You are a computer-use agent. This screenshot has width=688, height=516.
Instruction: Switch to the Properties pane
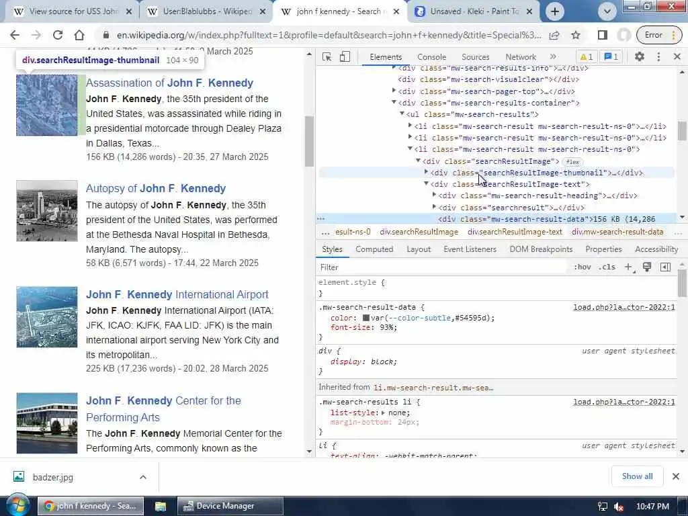coord(604,249)
